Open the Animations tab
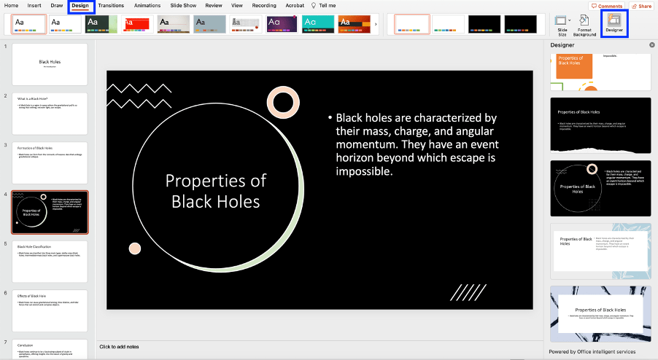This screenshot has height=360, width=658. coord(147,5)
